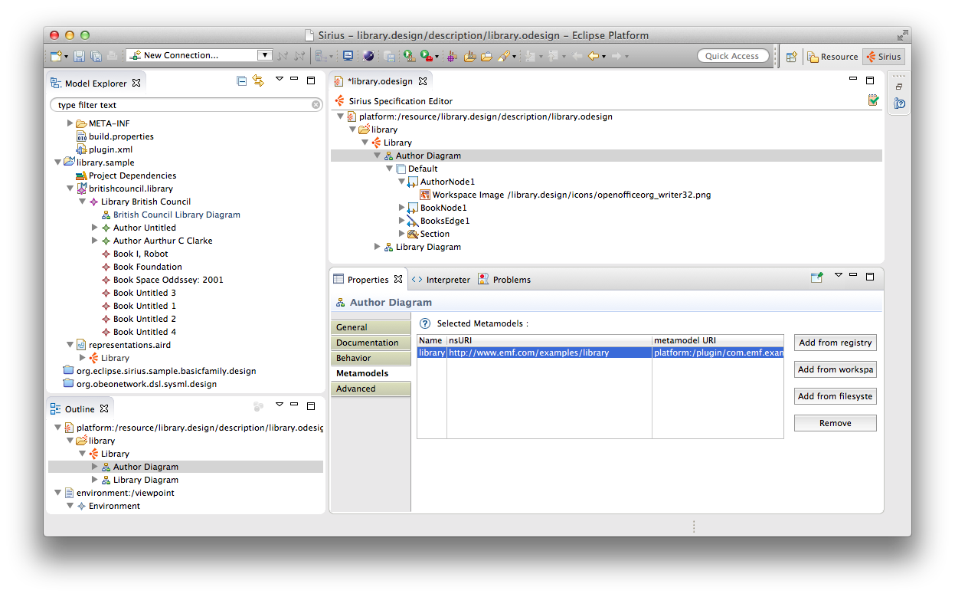Image resolution: width=955 pixels, height=597 pixels.
Task: Select the *library.odesign editor tab
Action: click(380, 81)
